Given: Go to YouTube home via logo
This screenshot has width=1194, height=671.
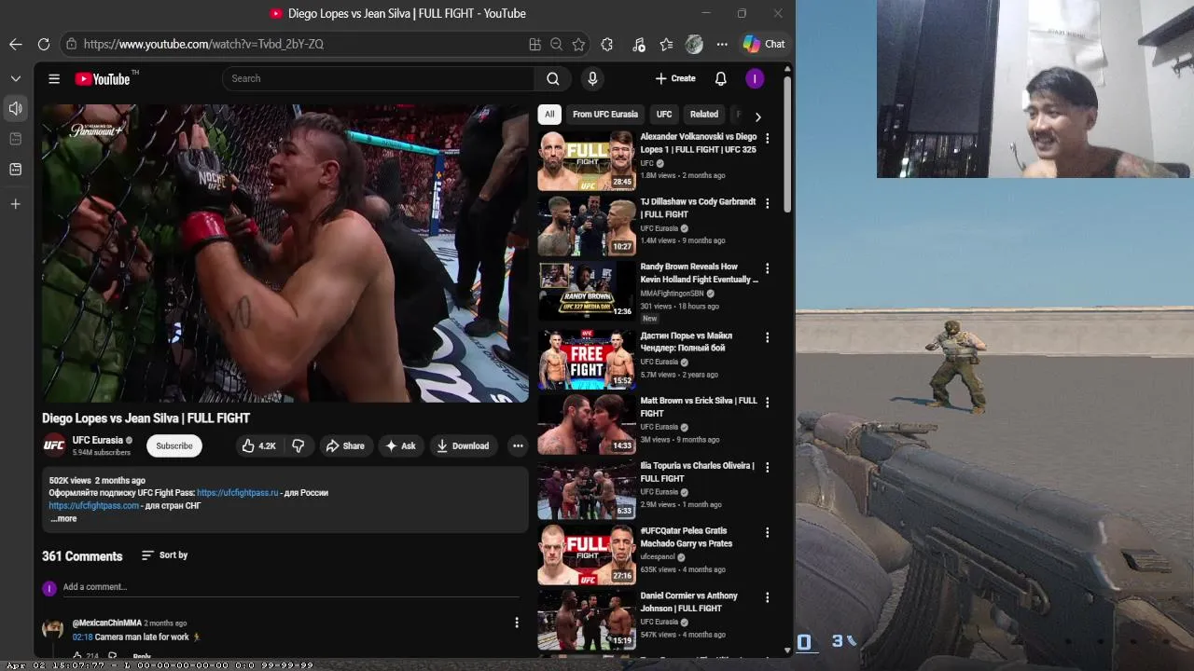Looking at the screenshot, I should [104, 79].
